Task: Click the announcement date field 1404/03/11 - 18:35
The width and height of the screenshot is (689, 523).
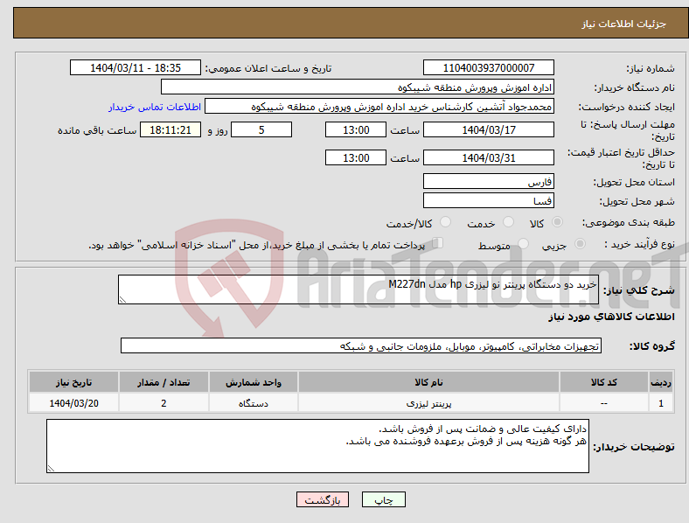Action: [136, 68]
